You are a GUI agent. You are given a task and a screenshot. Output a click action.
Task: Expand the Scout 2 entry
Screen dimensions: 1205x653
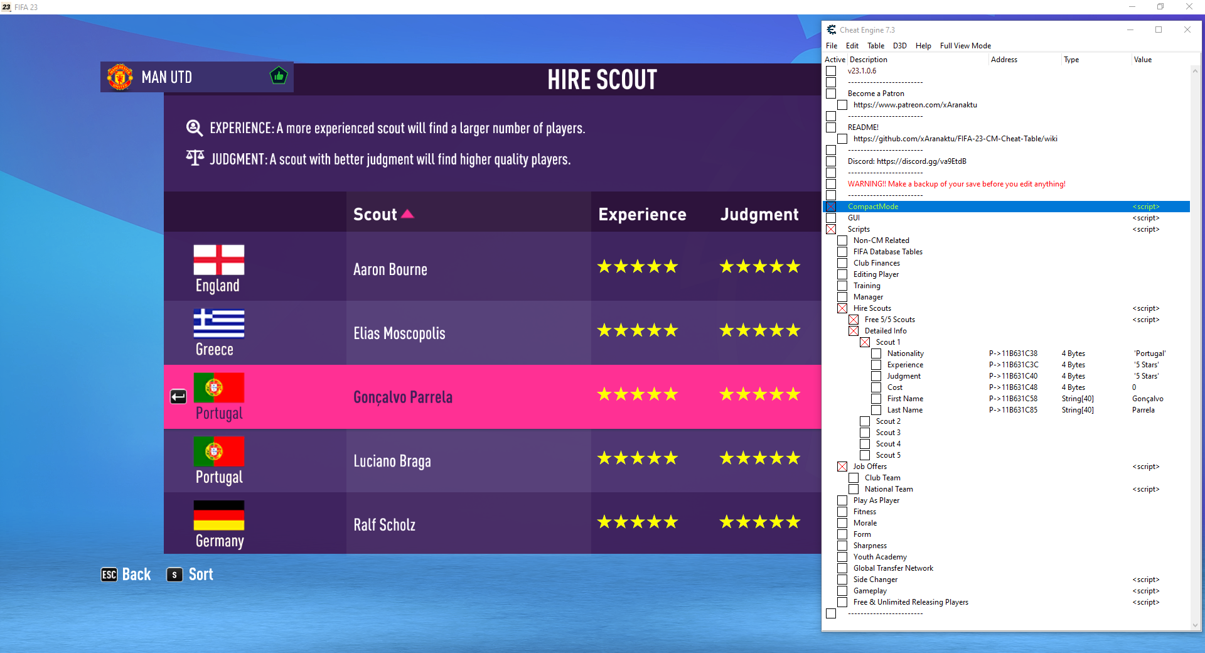point(865,421)
